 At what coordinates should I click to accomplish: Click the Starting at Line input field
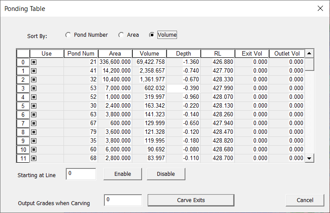click(81, 174)
